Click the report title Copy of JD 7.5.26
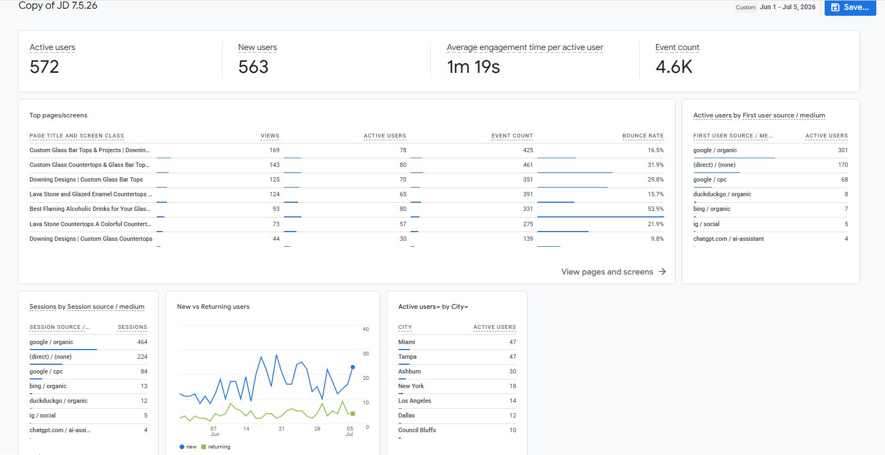Screen dimensions: 885x455 pos(58,6)
